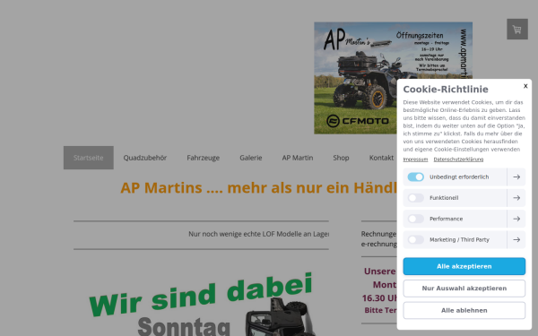Click 'Nur noch wenige echte LOF Modelle' text
The width and height of the screenshot is (538, 336).
[259, 234]
